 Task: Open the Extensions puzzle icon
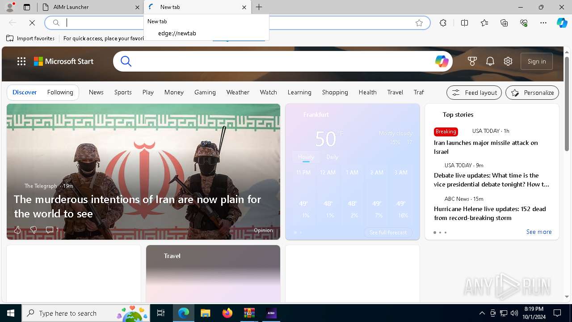pyautogui.click(x=443, y=23)
